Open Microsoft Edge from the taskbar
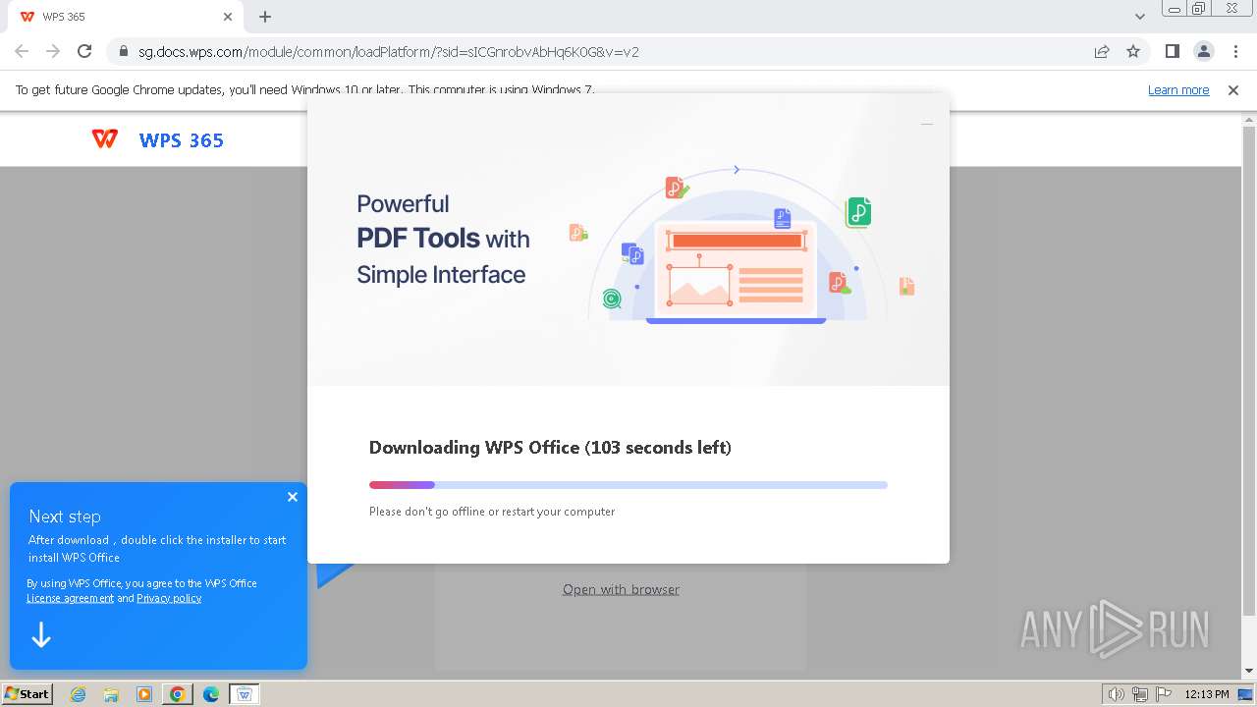 211,694
